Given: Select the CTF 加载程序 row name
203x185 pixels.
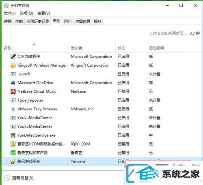Looking at the screenshot, I should [29, 57].
